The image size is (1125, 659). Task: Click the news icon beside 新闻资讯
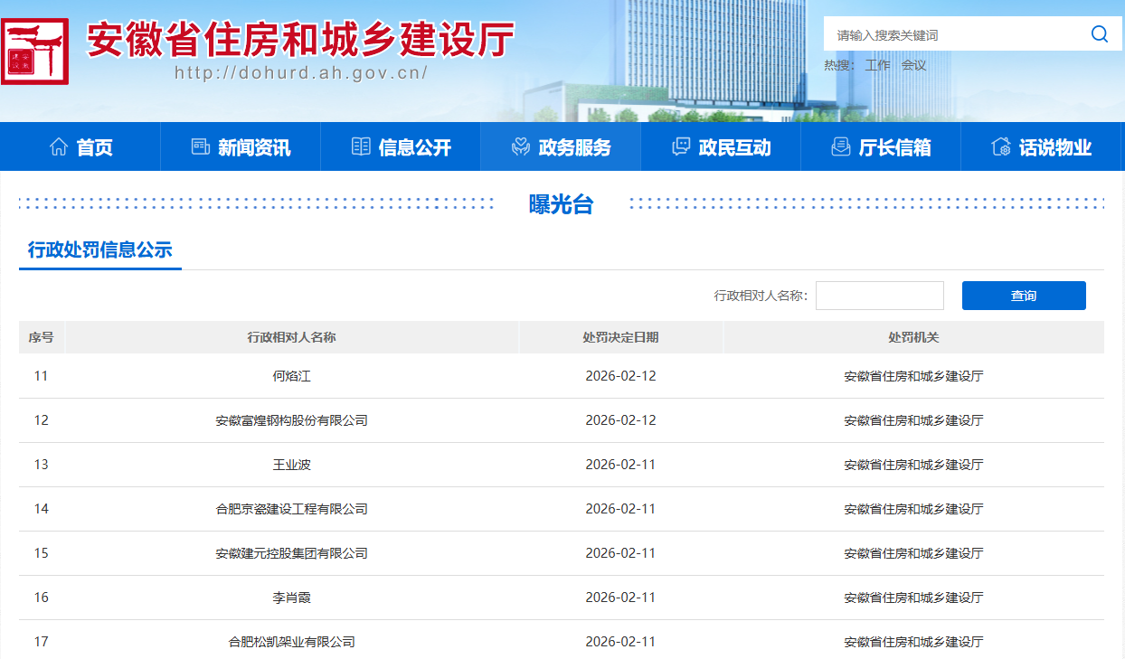tap(200, 146)
